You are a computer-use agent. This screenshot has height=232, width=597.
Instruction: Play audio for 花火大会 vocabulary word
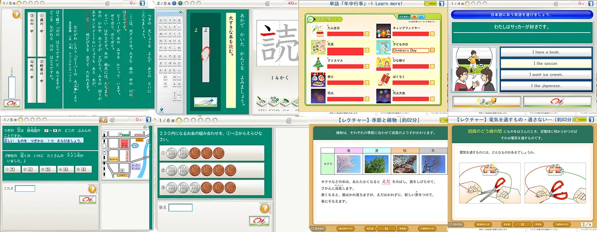point(432,99)
